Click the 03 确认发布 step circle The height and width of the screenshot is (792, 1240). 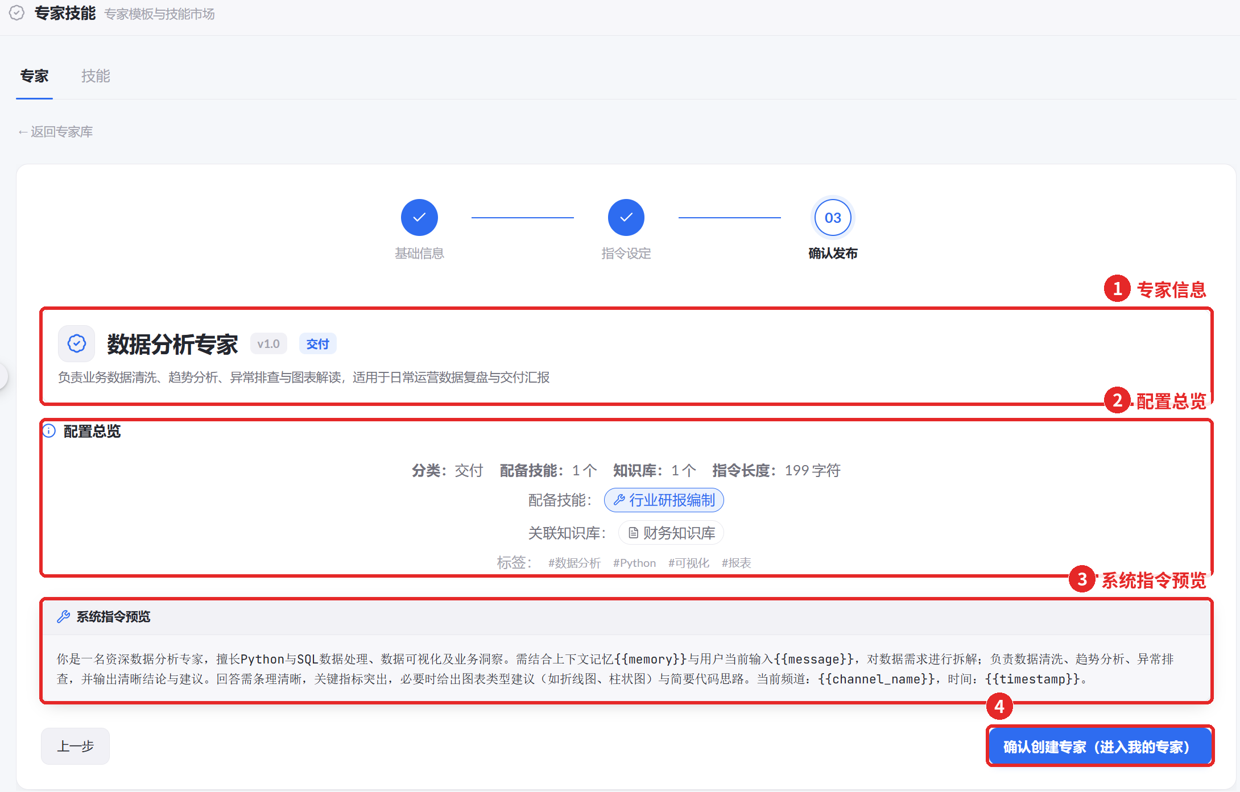point(833,217)
